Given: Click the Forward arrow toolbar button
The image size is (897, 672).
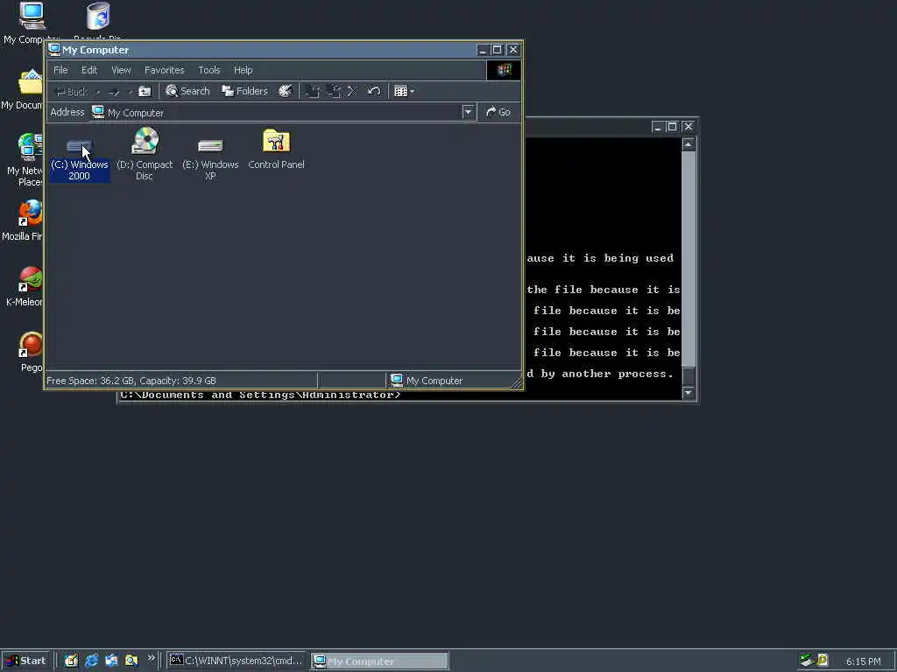Looking at the screenshot, I should tap(114, 91).
